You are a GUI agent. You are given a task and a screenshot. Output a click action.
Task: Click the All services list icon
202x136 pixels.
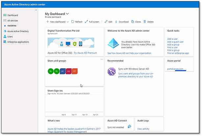pyautogui.click(x=5, y=20)
